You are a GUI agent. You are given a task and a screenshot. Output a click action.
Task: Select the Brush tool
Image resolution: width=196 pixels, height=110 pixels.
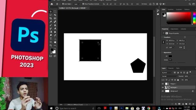coord(51,25)
